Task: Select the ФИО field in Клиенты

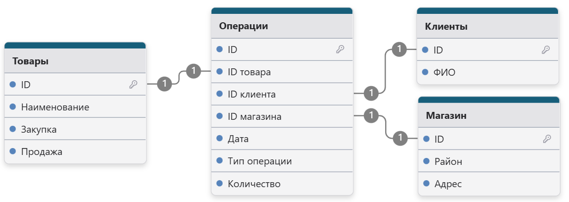Action: (488, 72)
